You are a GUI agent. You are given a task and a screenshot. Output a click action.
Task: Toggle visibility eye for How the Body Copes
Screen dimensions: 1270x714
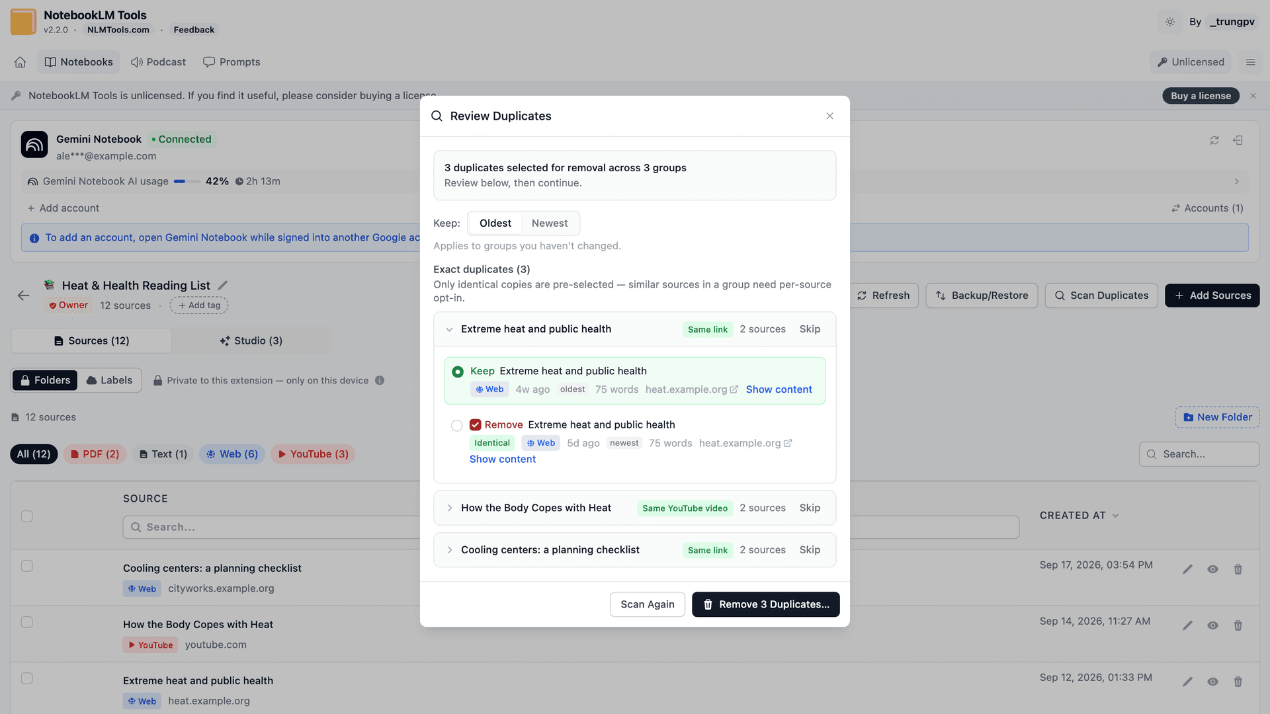pos(1213,625)
